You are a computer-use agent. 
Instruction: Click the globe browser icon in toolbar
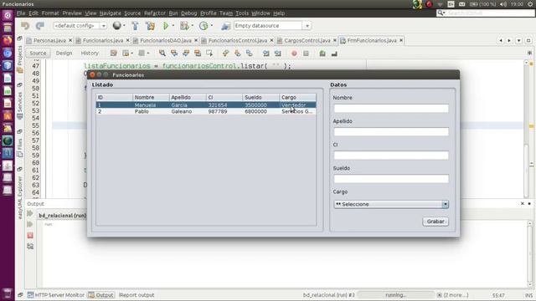click(117, 26)
